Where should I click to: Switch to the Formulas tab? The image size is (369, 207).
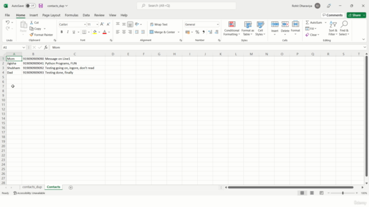(71, 15)
